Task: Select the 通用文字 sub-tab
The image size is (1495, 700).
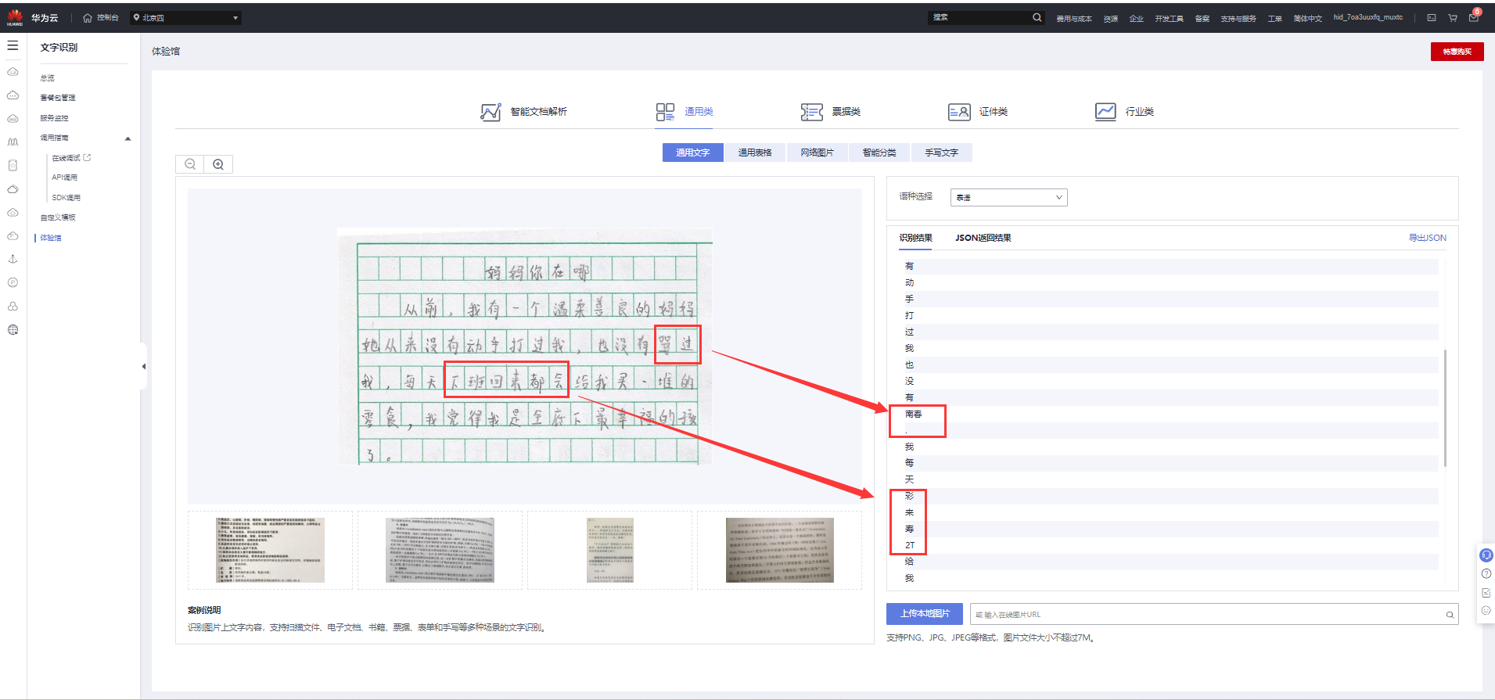Action: click(693, 153)
